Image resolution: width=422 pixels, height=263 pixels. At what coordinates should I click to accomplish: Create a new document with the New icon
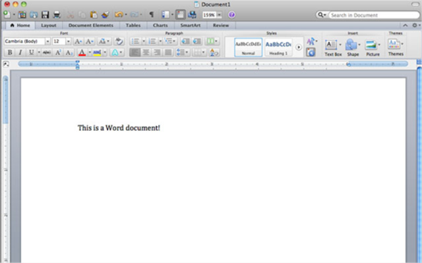pos(7,14)
